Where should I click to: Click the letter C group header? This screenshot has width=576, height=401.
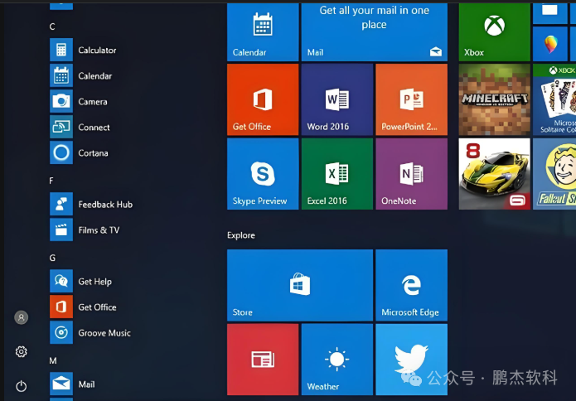point(52,27)
